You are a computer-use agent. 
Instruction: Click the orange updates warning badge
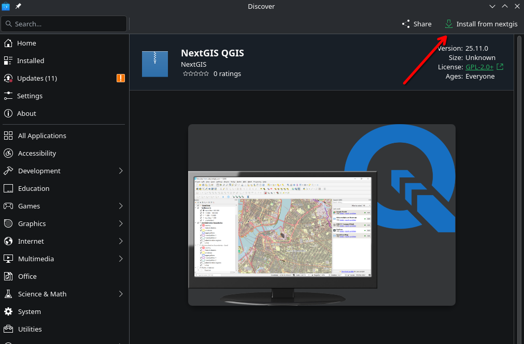tap(121, 79)
